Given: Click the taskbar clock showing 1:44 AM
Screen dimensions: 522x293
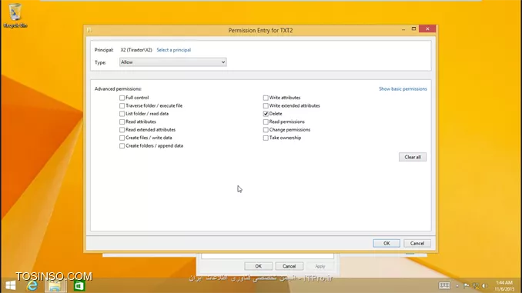Looking at the screenshot, I should (504, 285).
